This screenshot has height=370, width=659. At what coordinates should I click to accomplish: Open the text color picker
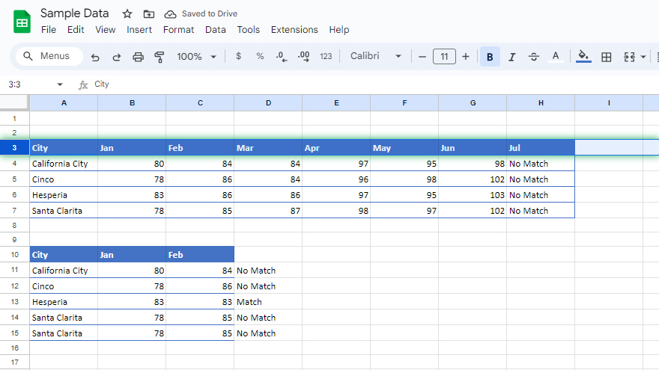(x=556, y=57)
